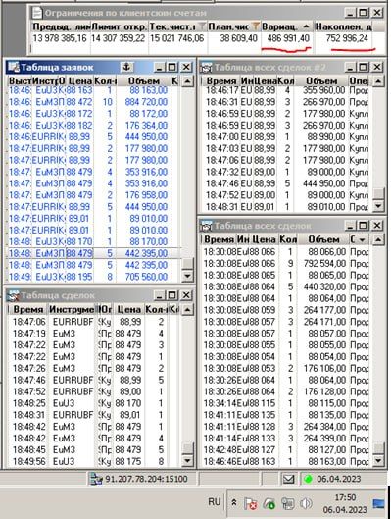Click the Таблица сделок window title icon
Viewport: 391px width, 519px height.
click(x=14, y=295)
